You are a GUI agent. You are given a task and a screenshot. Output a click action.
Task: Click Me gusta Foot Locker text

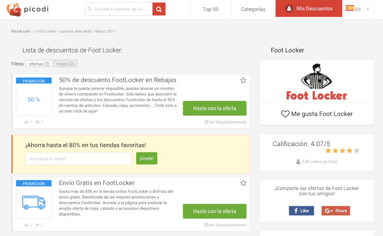(322, 114)
